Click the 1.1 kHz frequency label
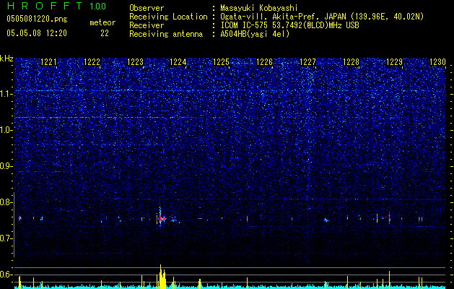The height and width of the screenshot is (289, 454). (6, 94)
